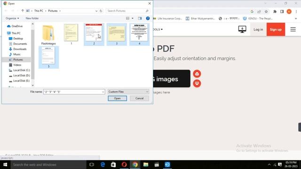301x169 pixels.
Task: Open Documents in the navigation pane
Action: pyautogui.click(x=18, y=44)
